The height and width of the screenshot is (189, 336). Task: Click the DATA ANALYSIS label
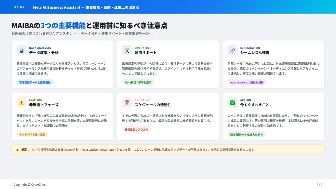[40, 48]
